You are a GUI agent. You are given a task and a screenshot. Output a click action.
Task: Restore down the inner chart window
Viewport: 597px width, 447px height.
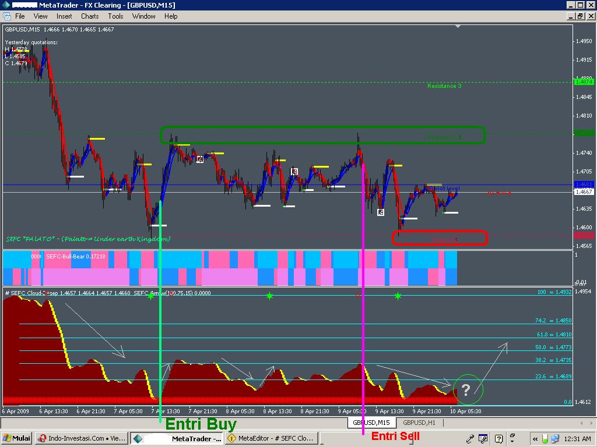(x=580, y=16)
